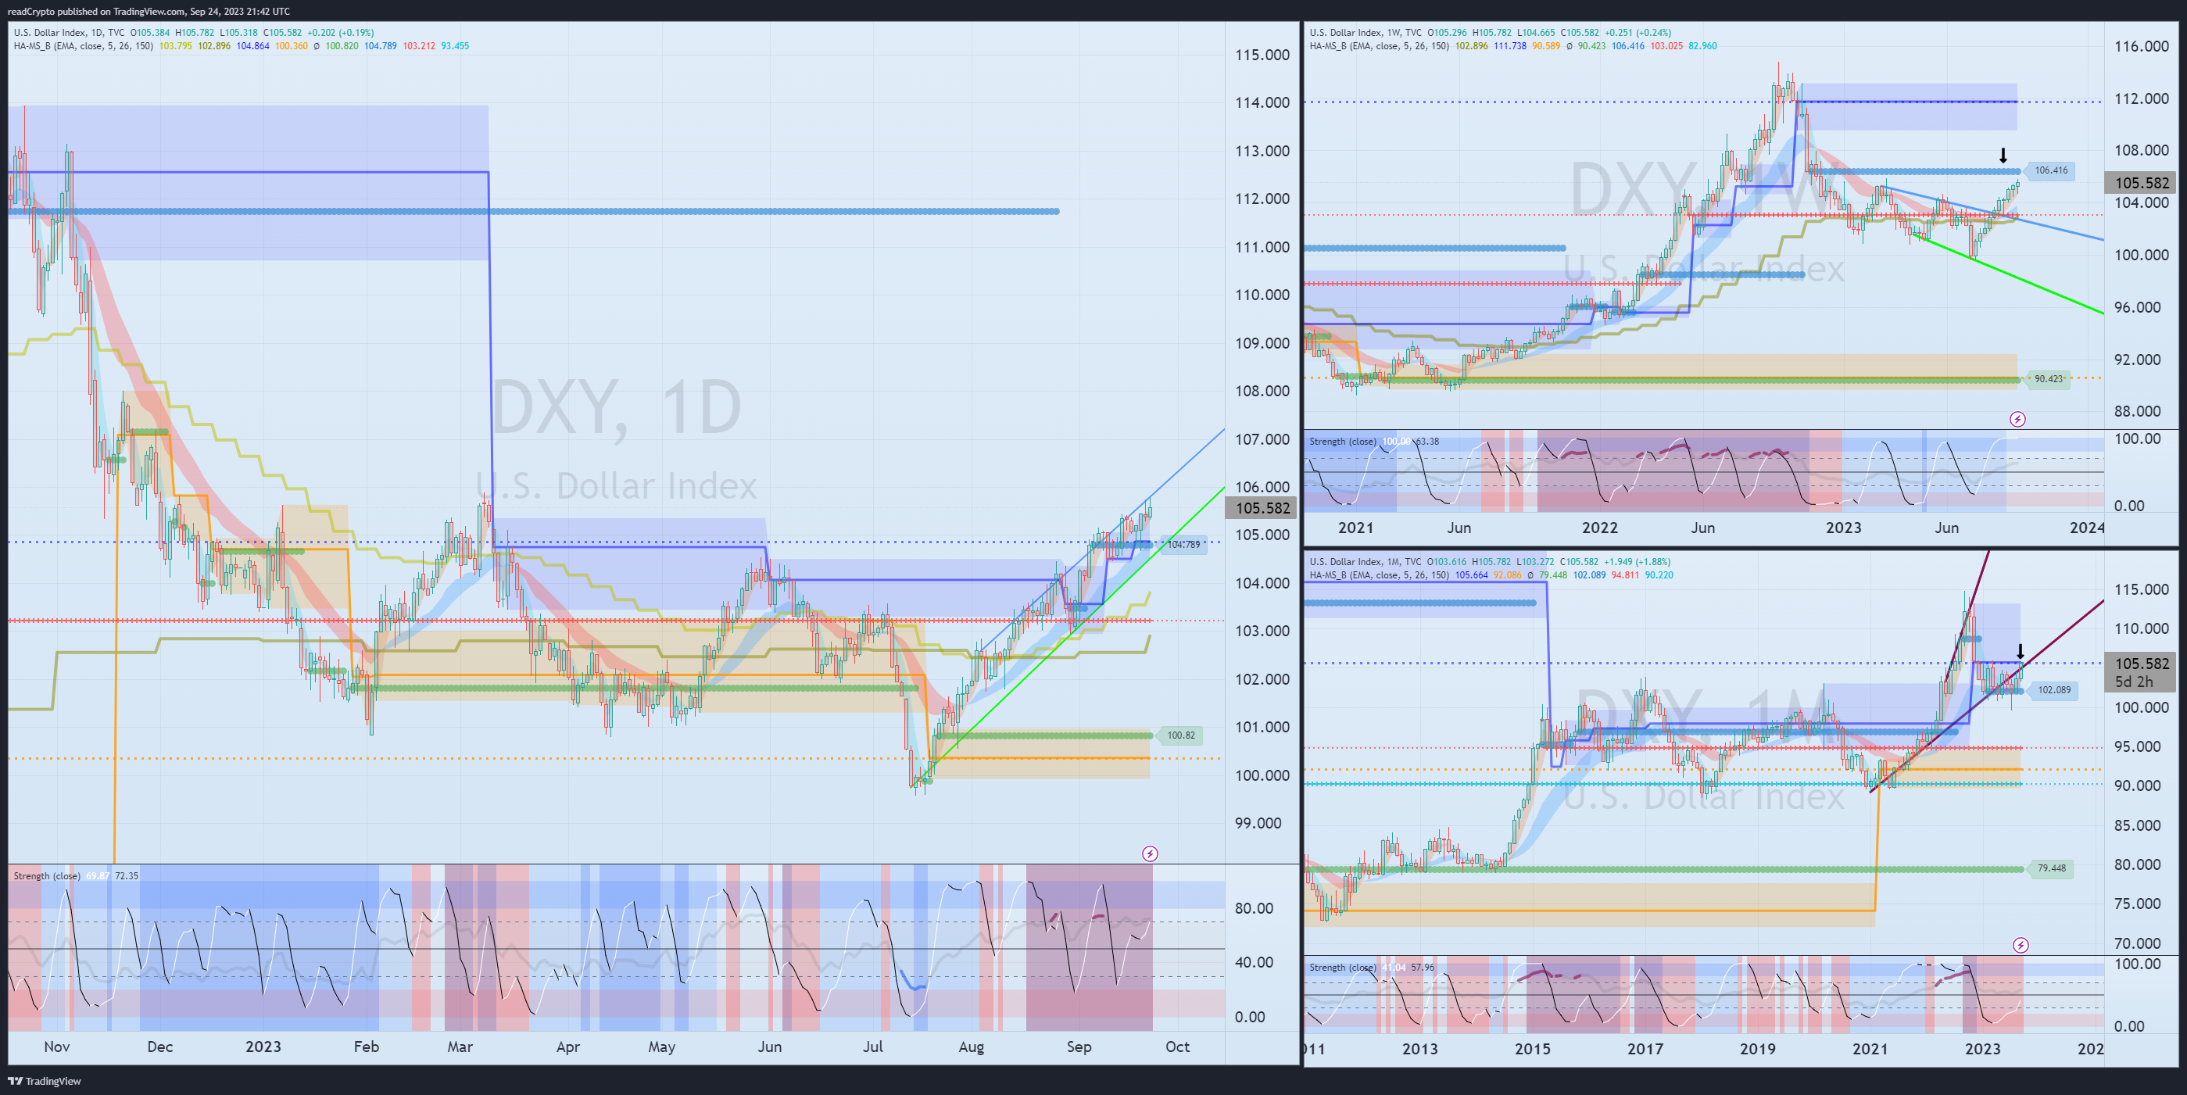
Task: Click the 2022 label on the weekly time axis
Action: click(1599, 527)
